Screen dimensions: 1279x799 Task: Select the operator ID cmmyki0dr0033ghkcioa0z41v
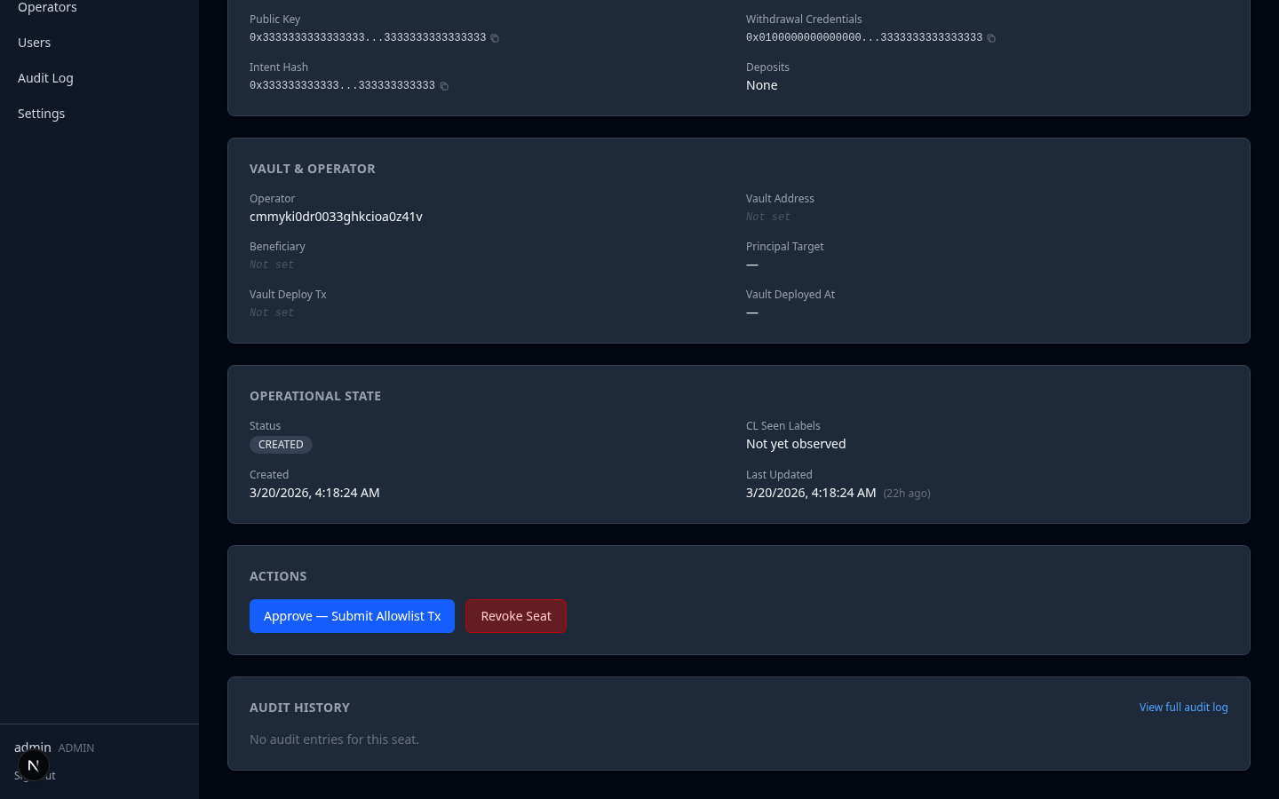pyautogui.click(x=336, y=216)
